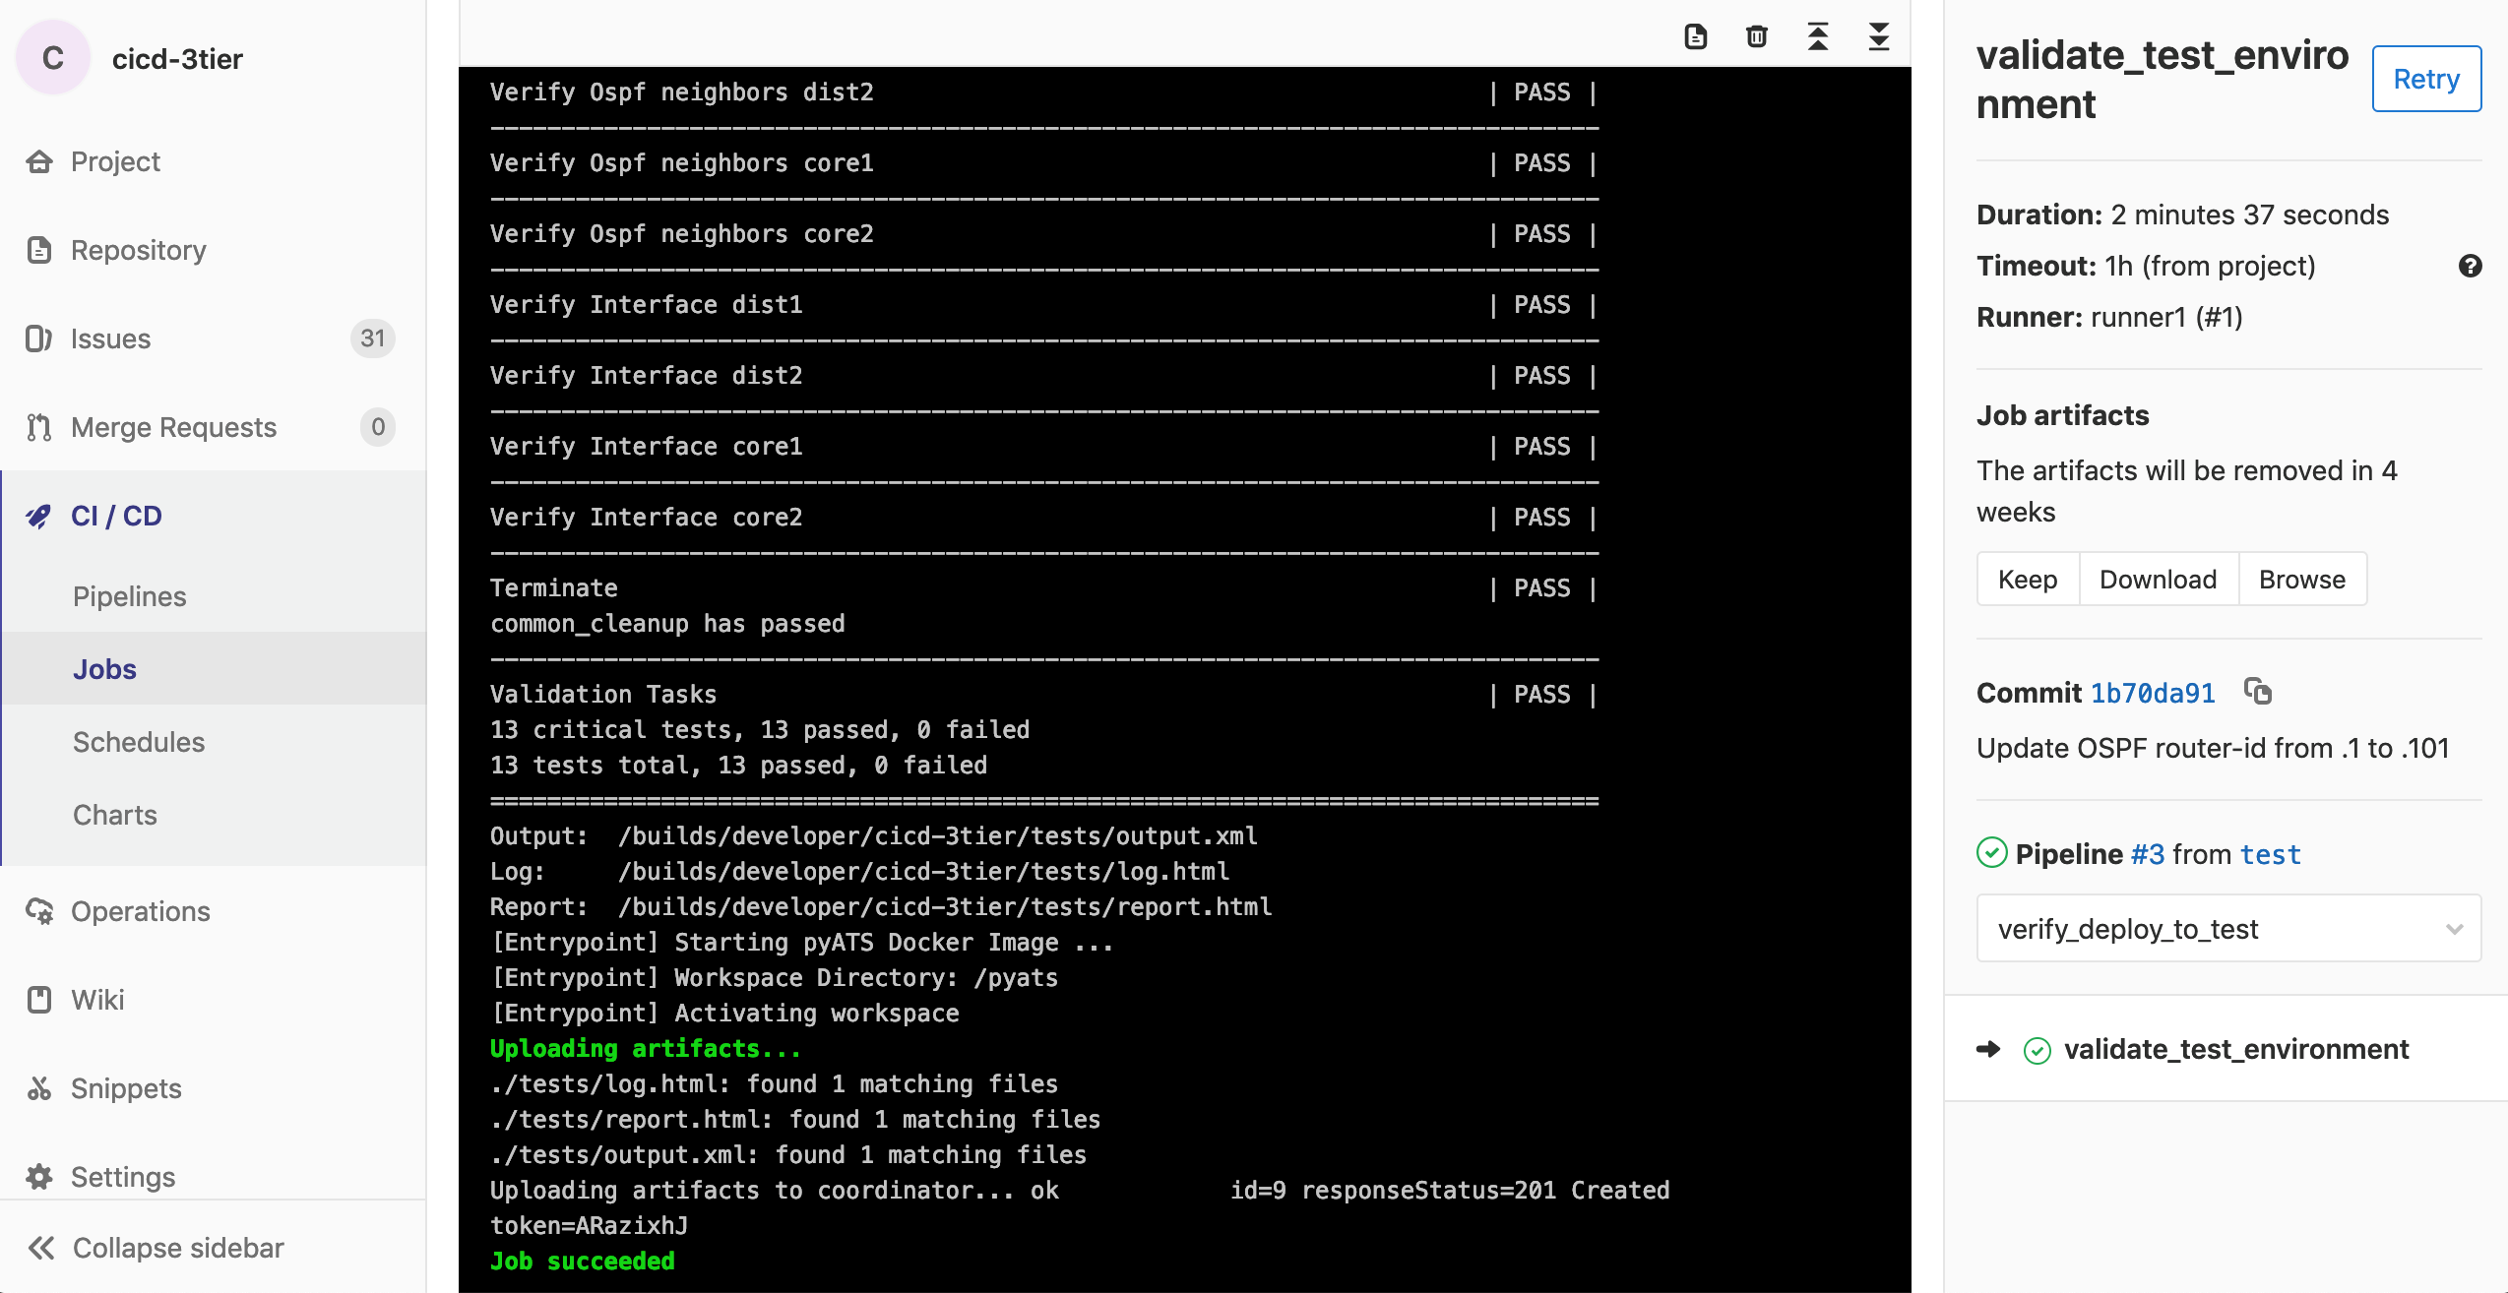This screenshot has height=1293, width=2508.
Task: Click the erase job log trash icon
Action: [x=1756, y=36]
